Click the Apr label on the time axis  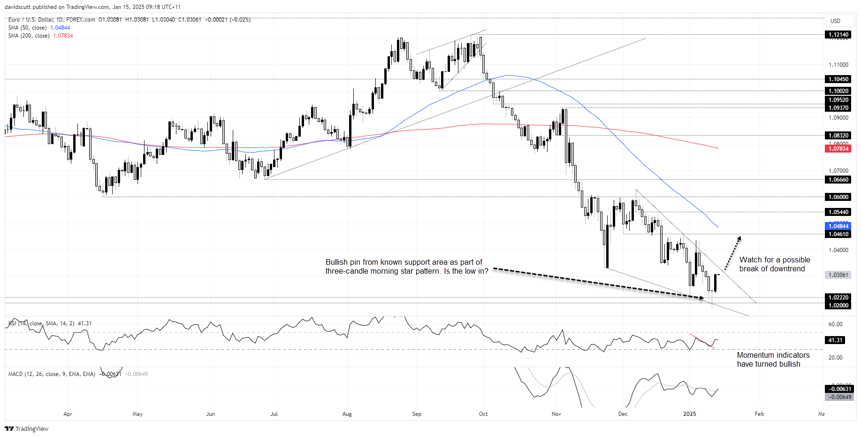coord(68,414)
